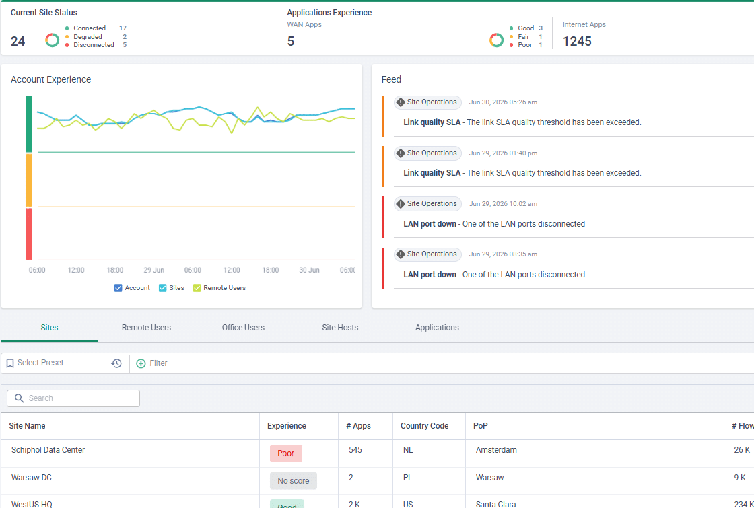
Task: Click Site Operations tag on Jun 29 08:35 am
Action: 427,254
